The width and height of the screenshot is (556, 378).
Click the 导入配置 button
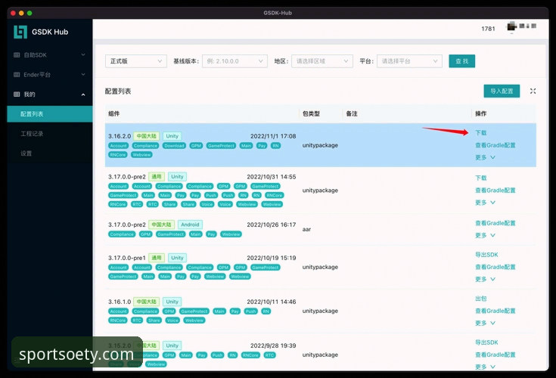(502, 91)
